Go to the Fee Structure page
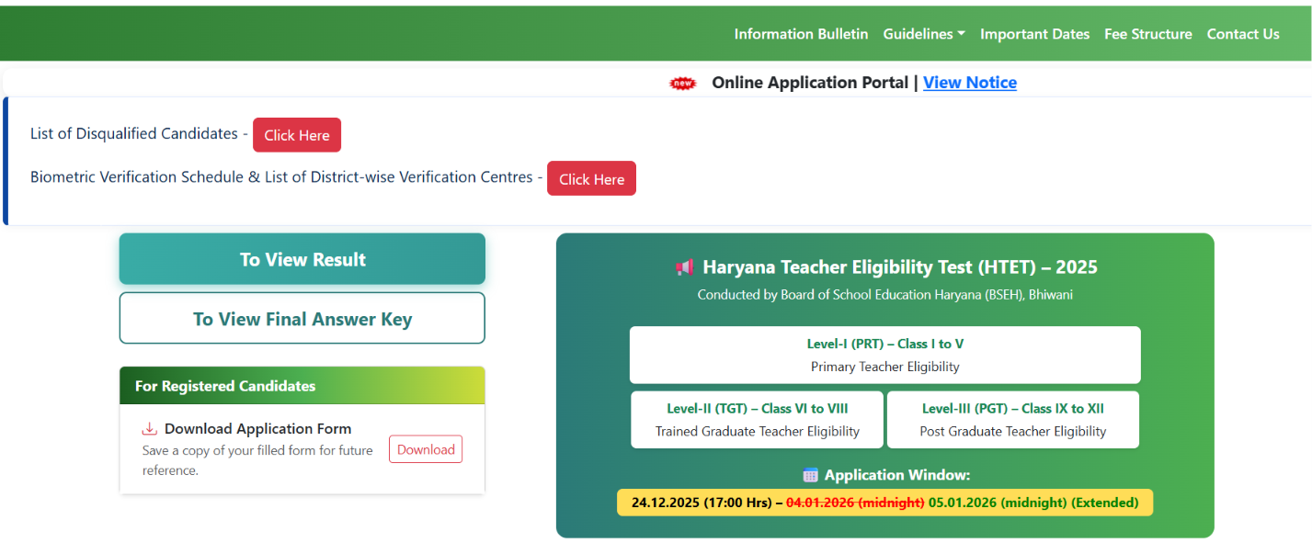This screenshot has width=1312, height=543. click(1147, 34)
